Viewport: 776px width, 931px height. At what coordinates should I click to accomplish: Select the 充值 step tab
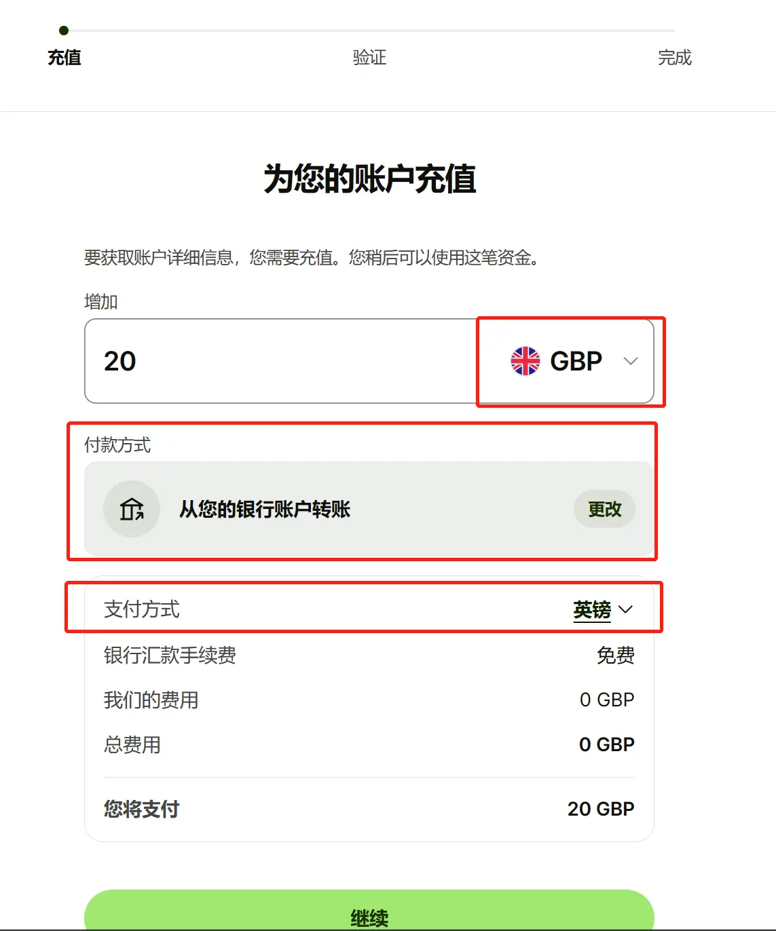point(64,58)
